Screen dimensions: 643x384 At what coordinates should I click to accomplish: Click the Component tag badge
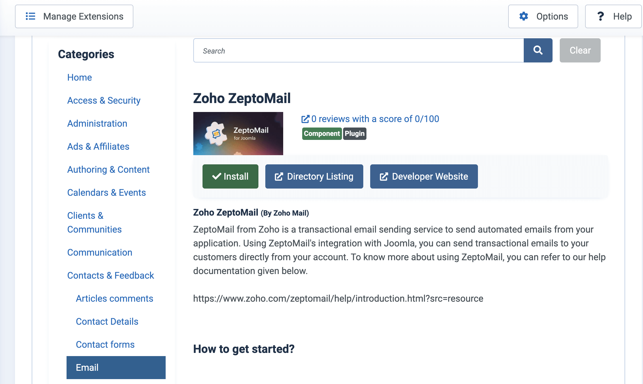tap(321, 134)
